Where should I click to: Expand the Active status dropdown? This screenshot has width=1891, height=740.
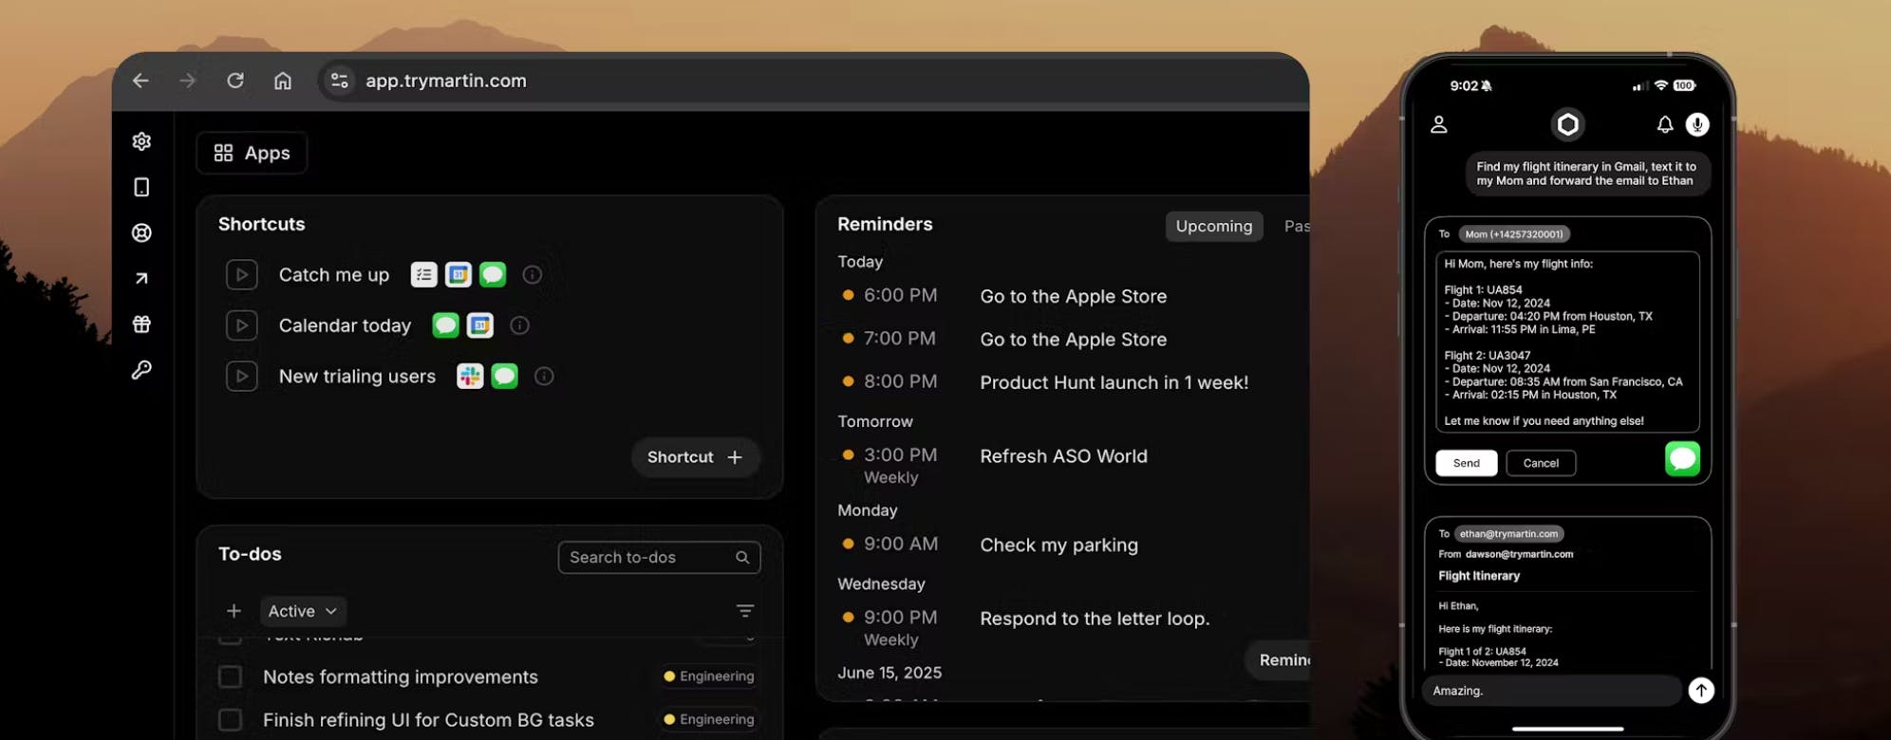(x=303, y=611)
